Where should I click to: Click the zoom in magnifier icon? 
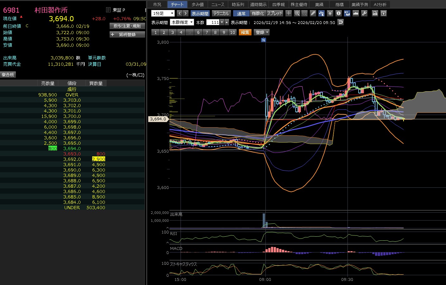(x=297, y=13)
